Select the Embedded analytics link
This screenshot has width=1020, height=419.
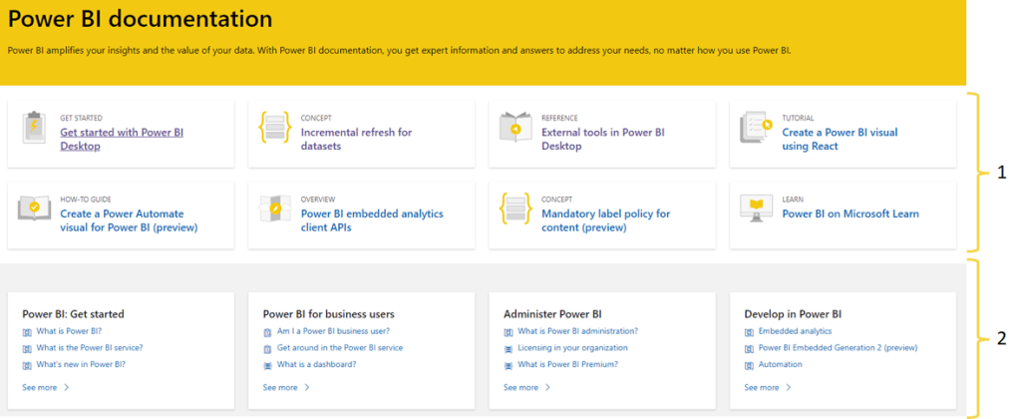click(795, 331)
